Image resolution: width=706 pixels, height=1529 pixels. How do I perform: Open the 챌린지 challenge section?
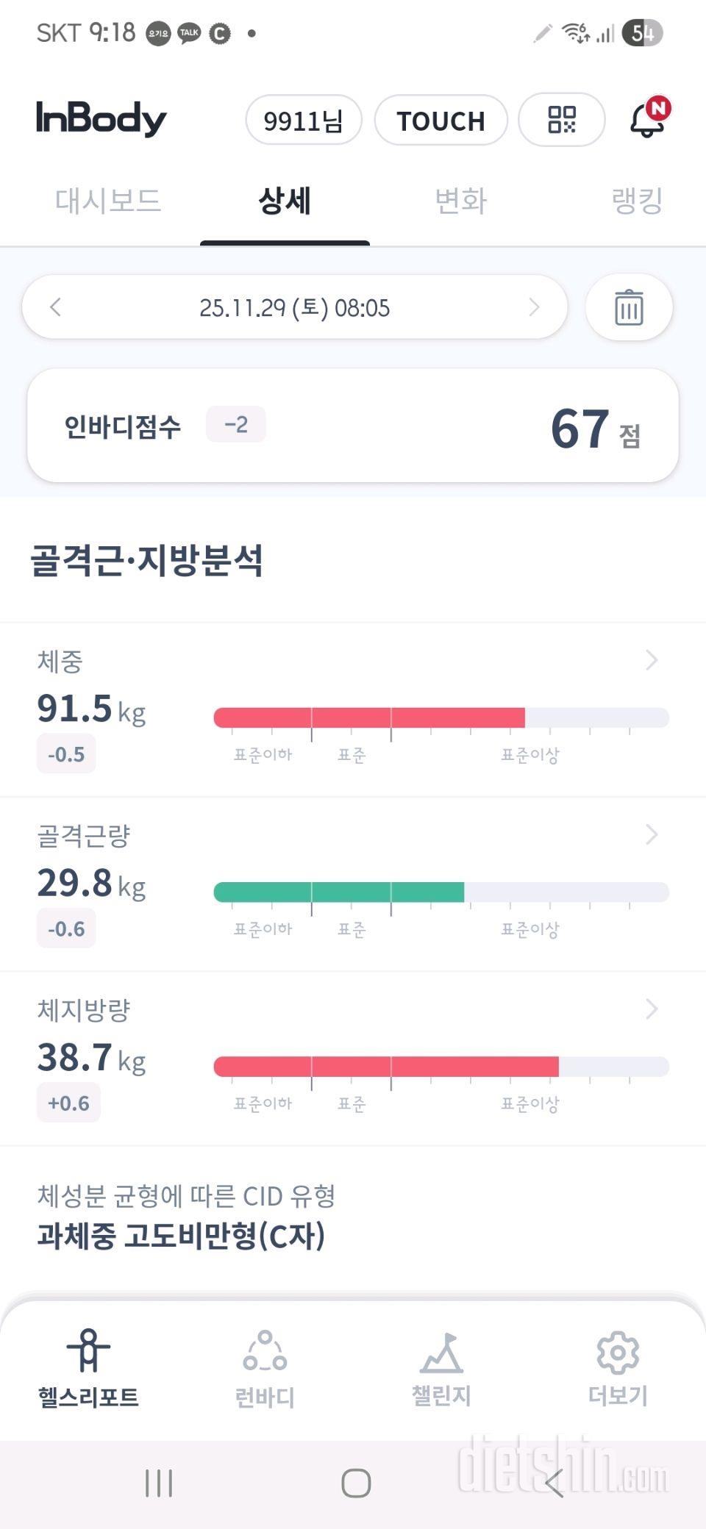point(441,1367)
